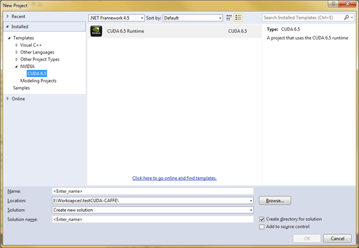Expand the Other Languages node arrow
Viewport: 359px width, 248px height.
(16, 52)
